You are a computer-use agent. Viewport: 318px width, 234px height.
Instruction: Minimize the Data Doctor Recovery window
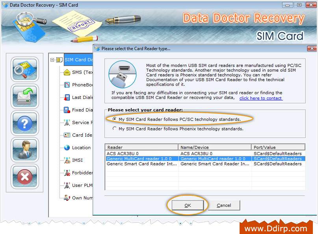click(x=288, y=5)
